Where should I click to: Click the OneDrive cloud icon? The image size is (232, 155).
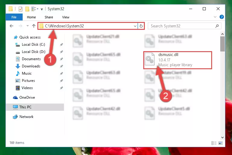[15, 98]
